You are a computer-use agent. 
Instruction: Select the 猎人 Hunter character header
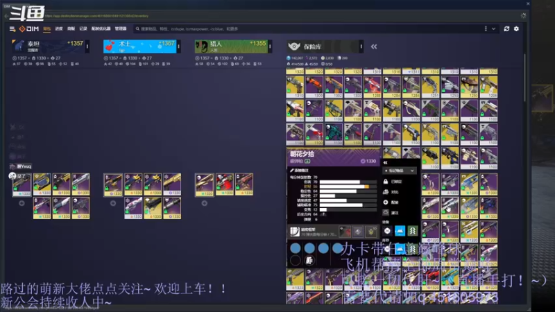coord(231,46)
